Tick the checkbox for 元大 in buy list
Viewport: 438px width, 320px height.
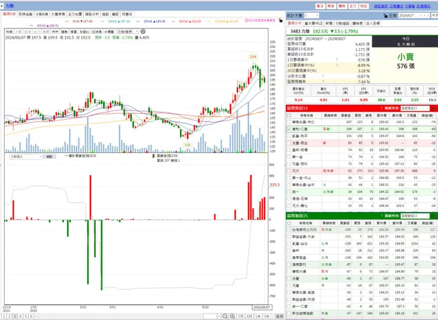(289, 171)
